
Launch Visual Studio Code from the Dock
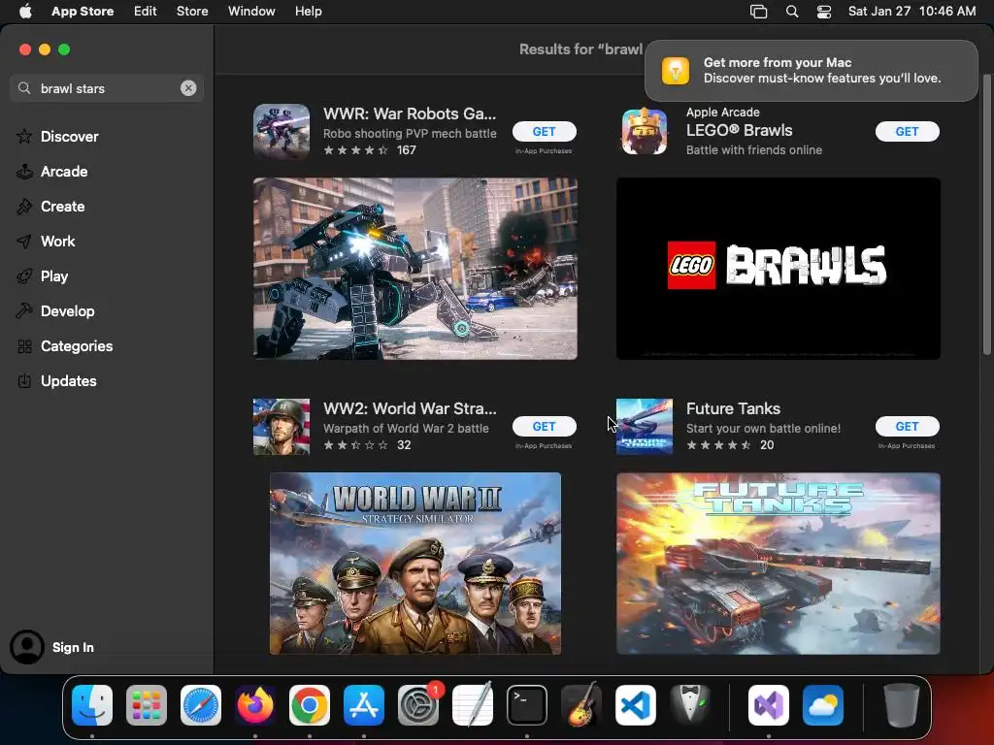pos(636,705)
